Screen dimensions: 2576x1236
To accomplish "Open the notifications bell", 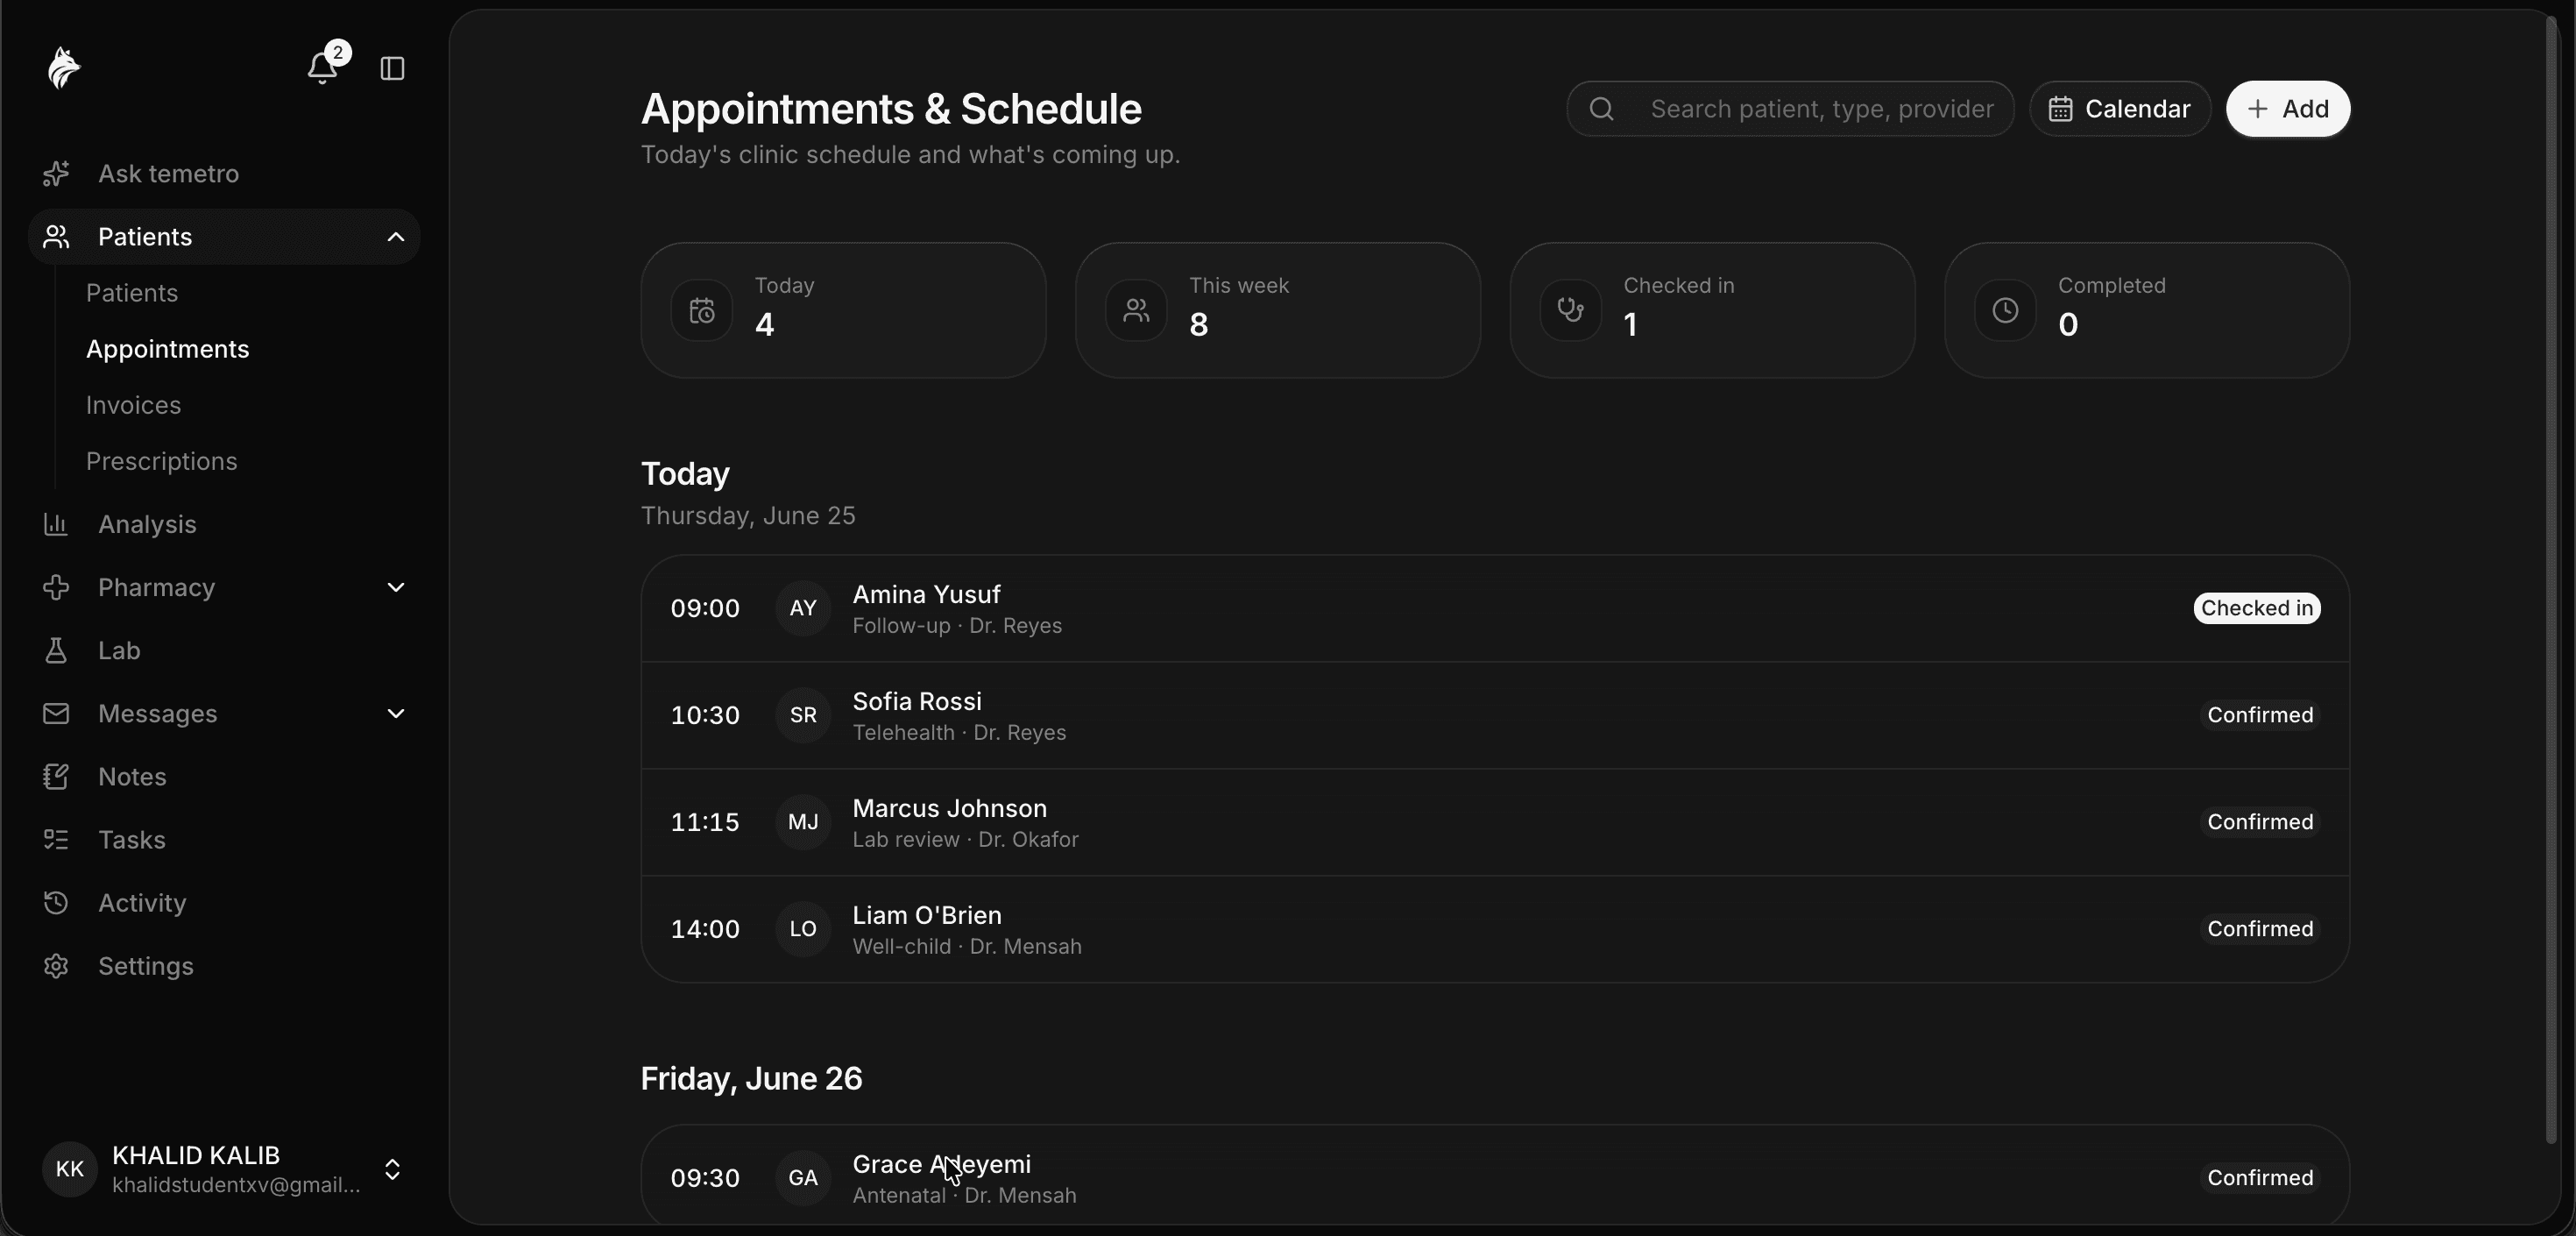I will click(x=322, y=68).
